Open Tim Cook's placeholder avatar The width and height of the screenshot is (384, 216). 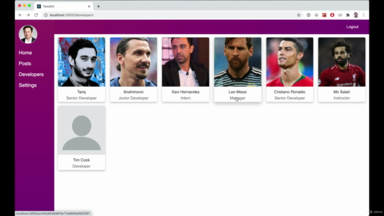[x=82, y=130]
